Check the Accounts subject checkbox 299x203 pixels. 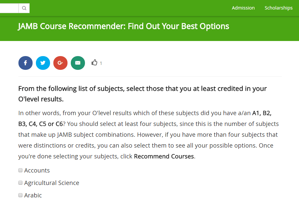pos(20,170)
